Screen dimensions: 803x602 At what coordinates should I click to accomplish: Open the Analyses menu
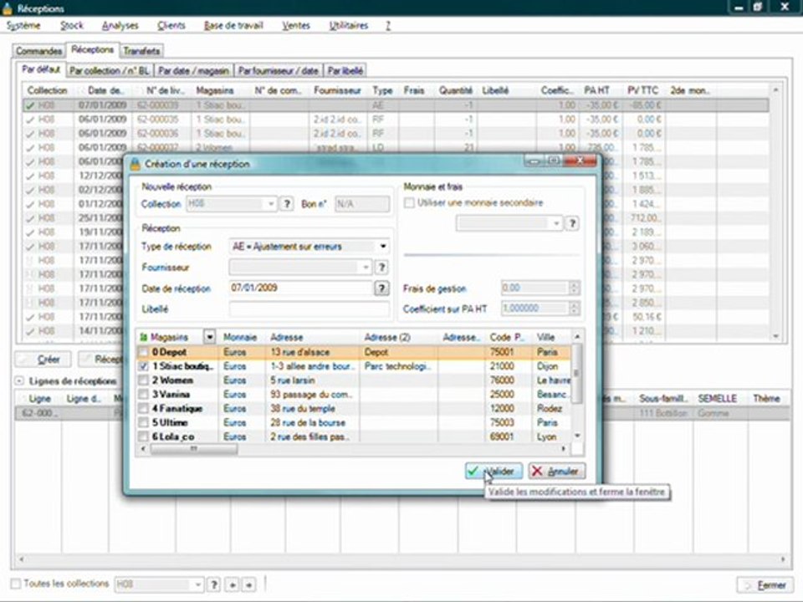click(x=120, y=25)
